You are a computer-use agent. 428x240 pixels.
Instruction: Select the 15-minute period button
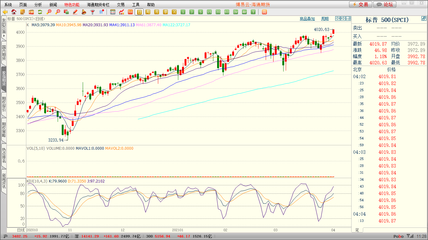(209, 12)
